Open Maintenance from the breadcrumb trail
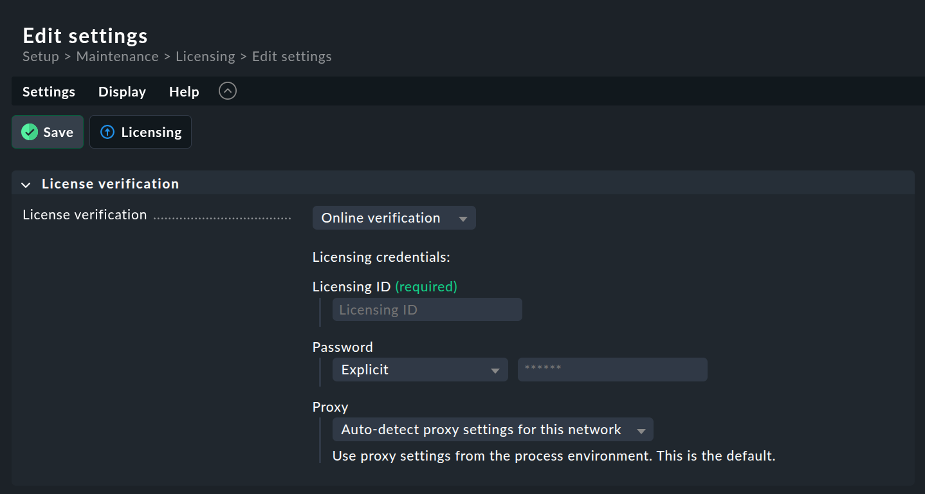The image size is (925, 494). (117, 57)
